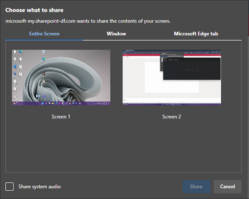Viewport: 249px width, 199px height.
Task: Click the Share button
Action: [x=196, y=187]
